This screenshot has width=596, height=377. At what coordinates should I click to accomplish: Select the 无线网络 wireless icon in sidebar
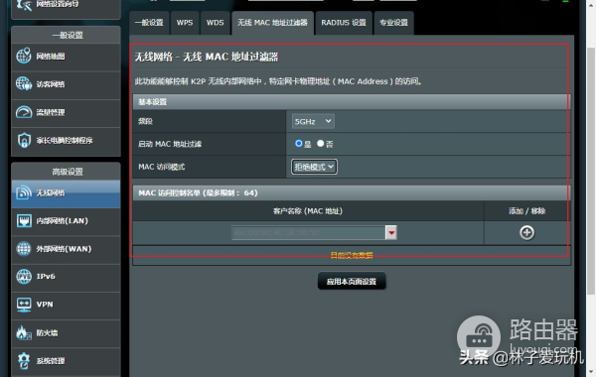point(24,192)
